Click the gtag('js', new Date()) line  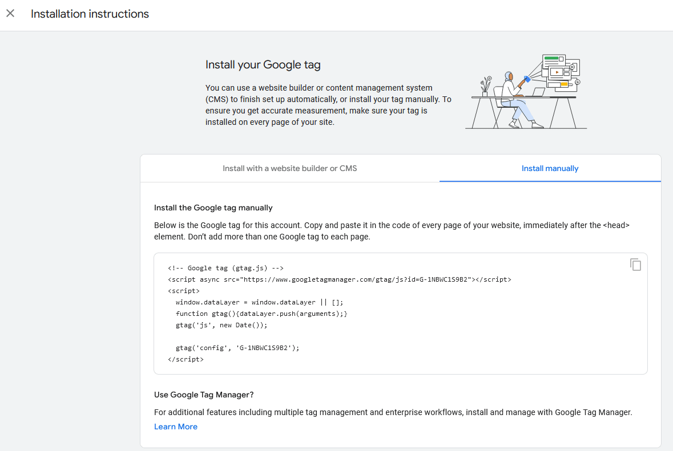tap(221, 325)
